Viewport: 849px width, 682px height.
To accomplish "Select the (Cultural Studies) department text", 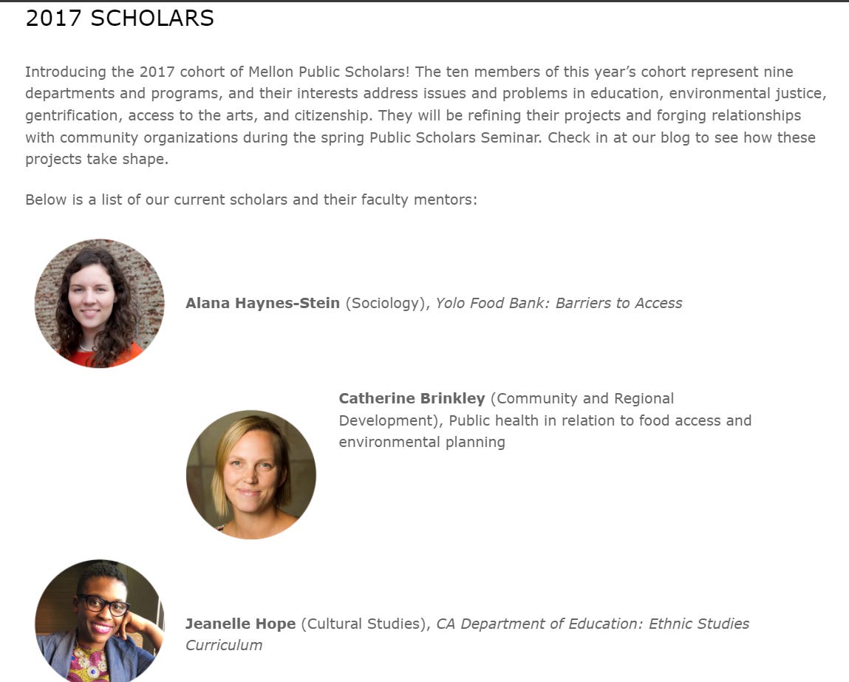I will click(x=365, y=624).
